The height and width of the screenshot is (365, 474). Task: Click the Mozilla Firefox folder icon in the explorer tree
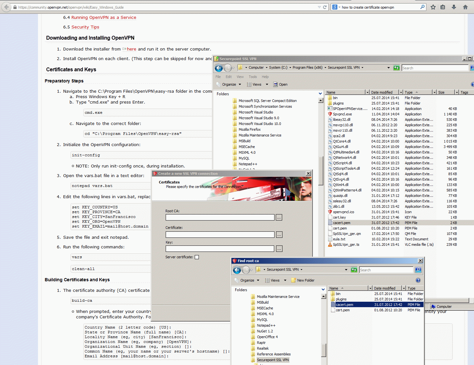(235, 129)
